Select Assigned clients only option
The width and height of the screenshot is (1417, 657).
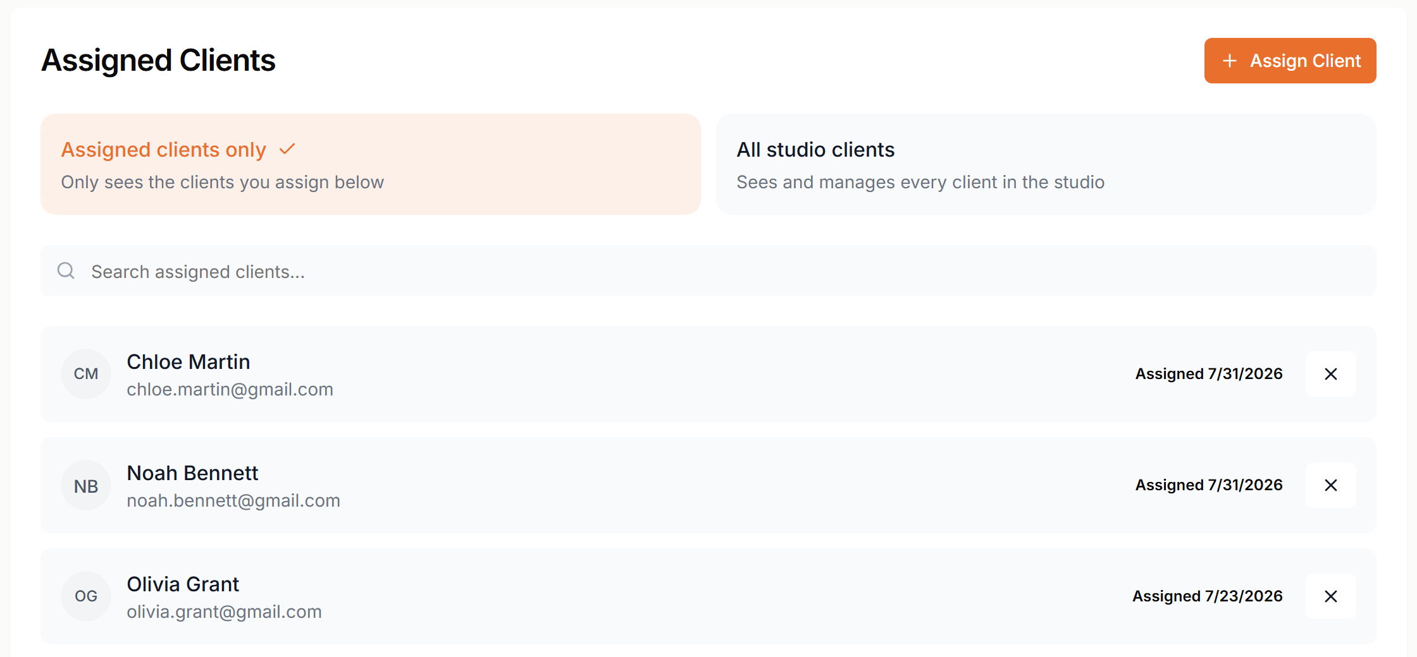point(371,164)
